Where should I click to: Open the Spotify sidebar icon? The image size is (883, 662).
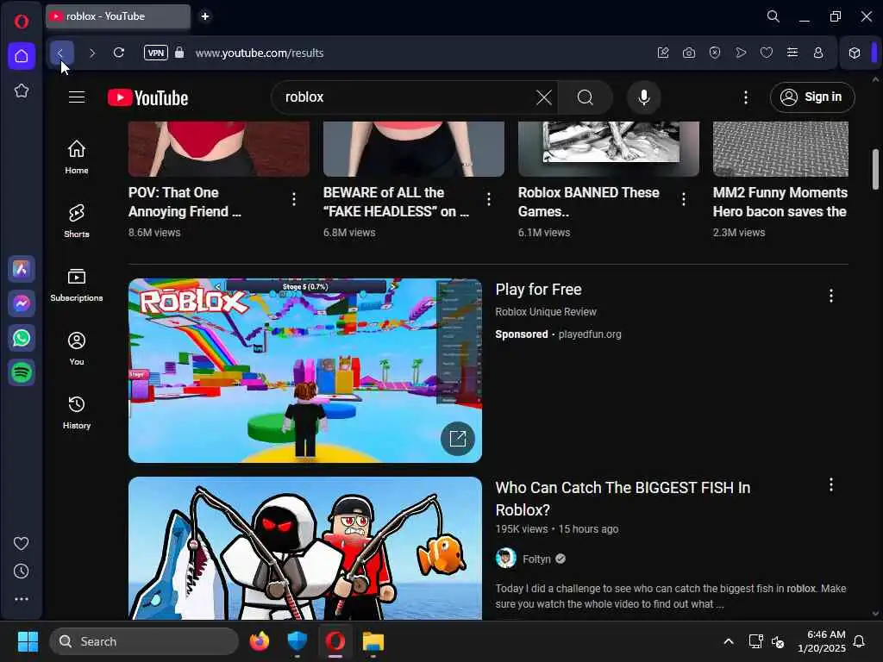click(x=22, y=372)
